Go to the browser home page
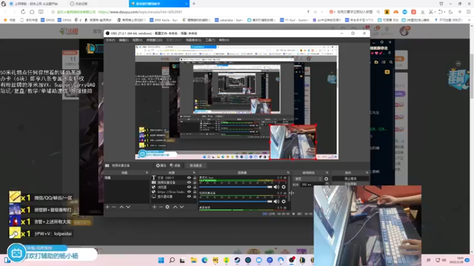Viewport: 474px width, 266px height. (x=32, y=12)
